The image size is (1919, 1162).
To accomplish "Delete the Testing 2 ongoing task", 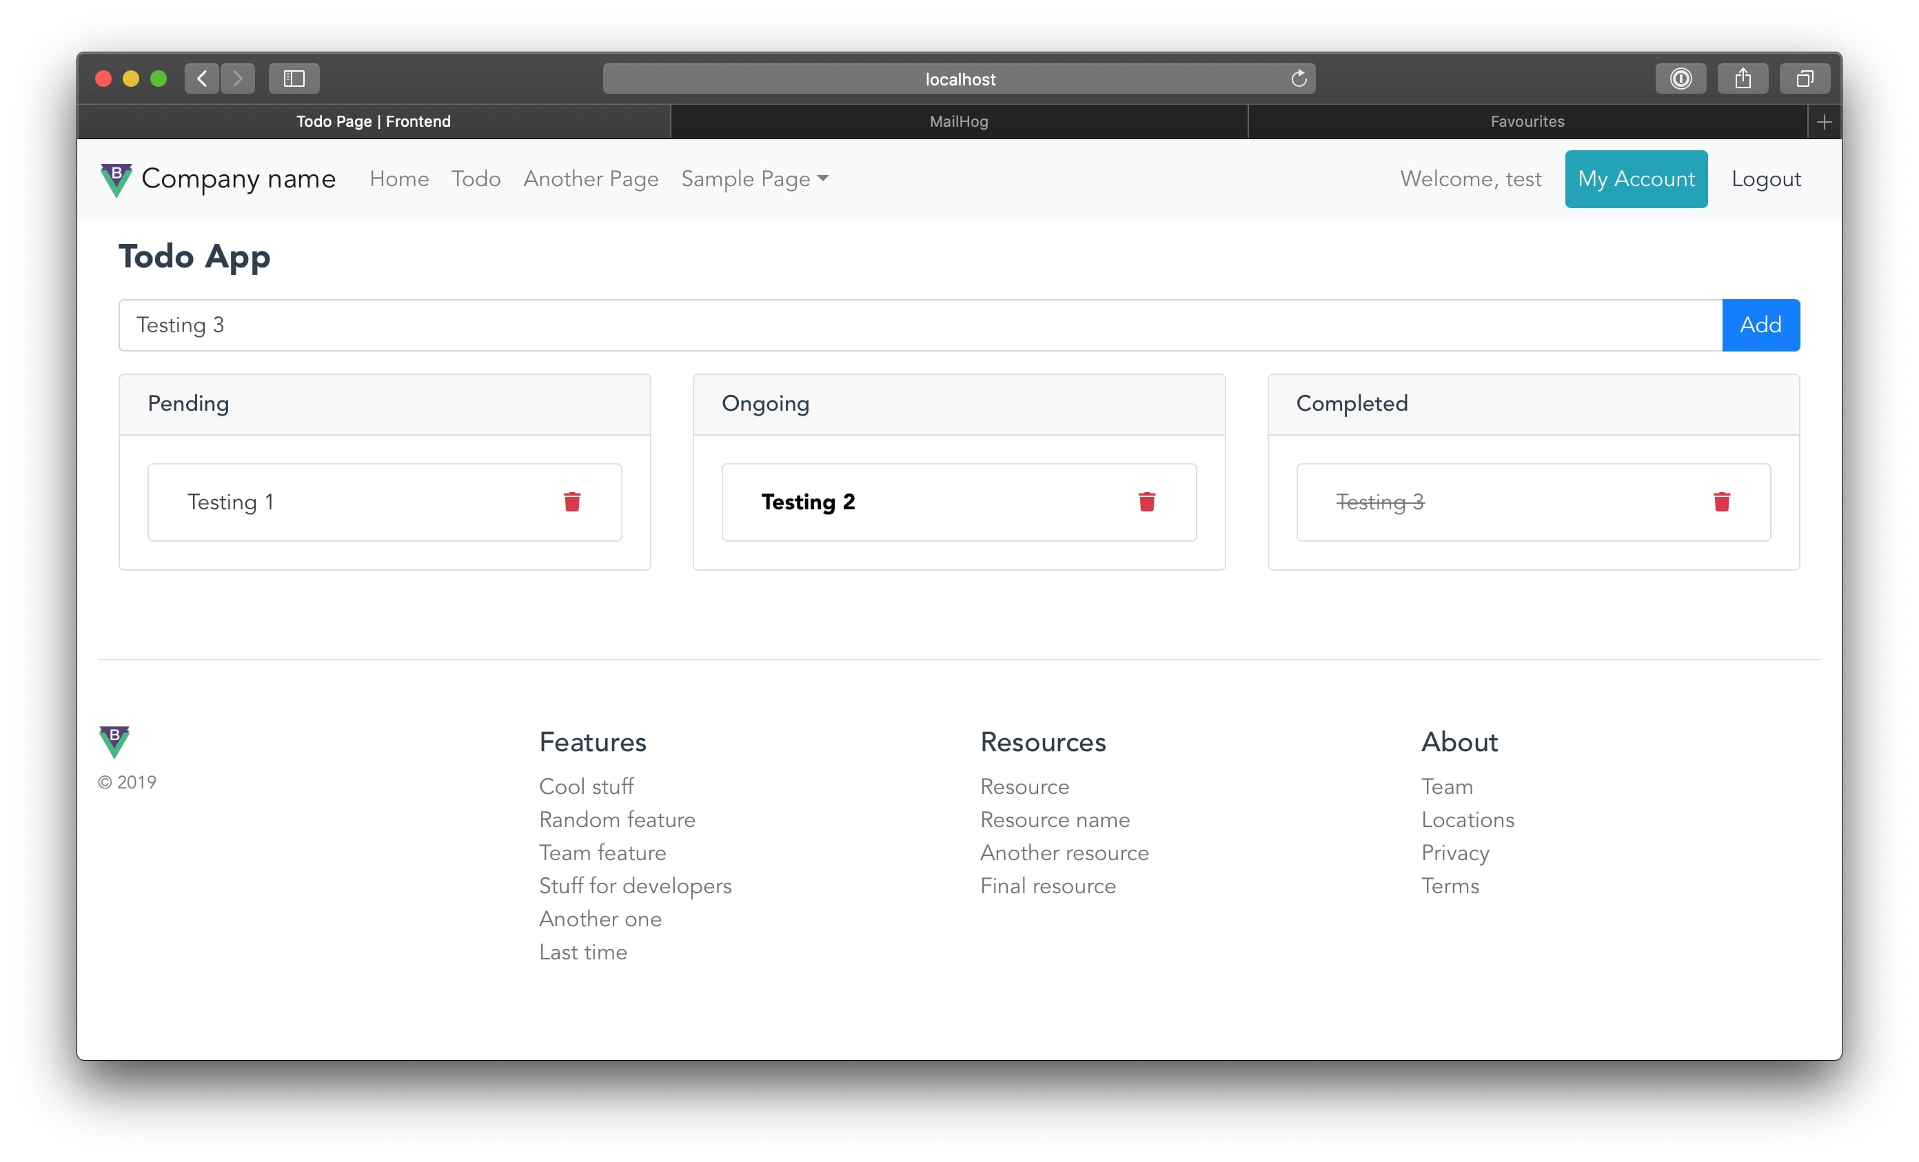I will point(1146,502).
